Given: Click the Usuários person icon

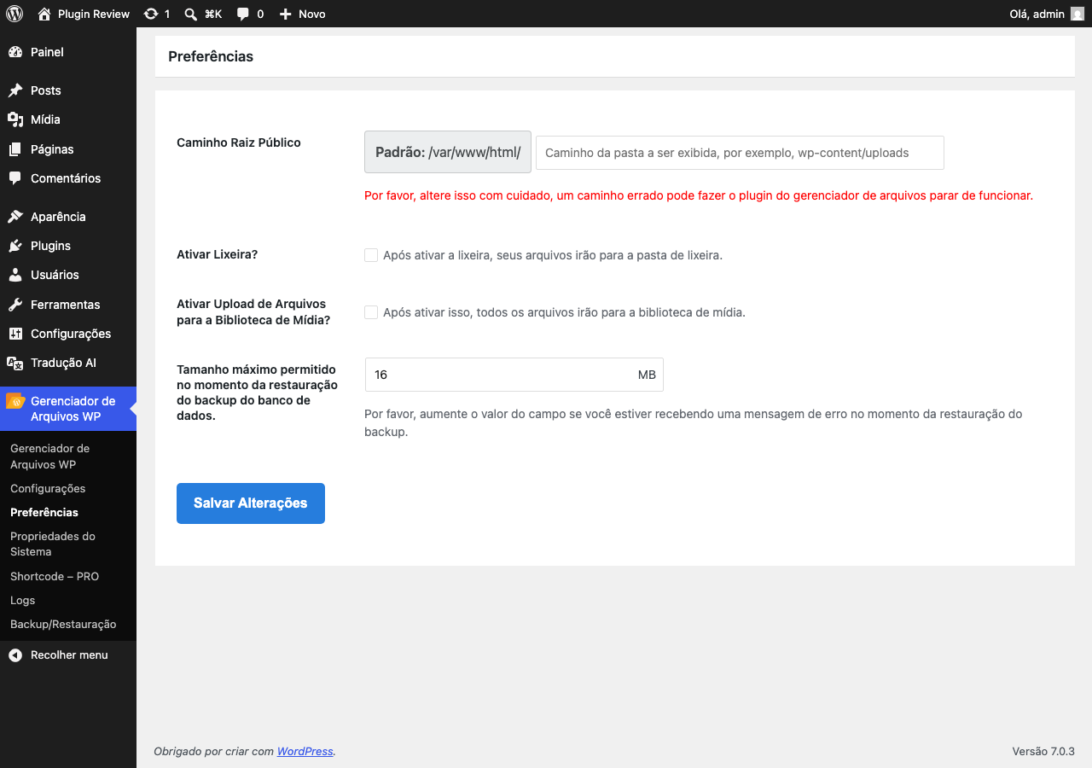Looking at the screenshot, I should tap(15, 275).
